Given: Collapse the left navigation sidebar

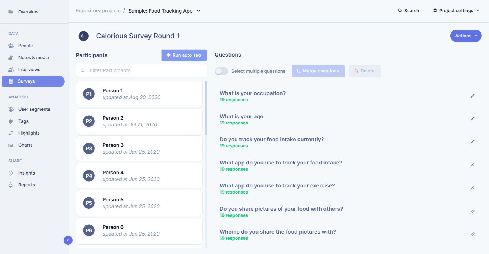Looking at the screenshot, I should [68, 240].
